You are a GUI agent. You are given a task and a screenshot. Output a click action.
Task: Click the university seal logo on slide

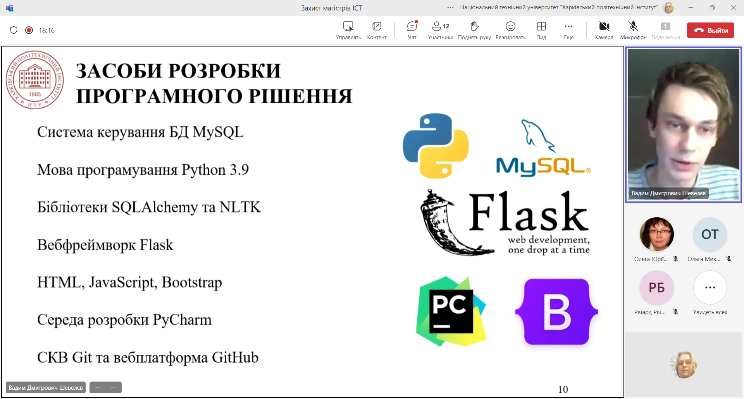[x=35, y=80]
